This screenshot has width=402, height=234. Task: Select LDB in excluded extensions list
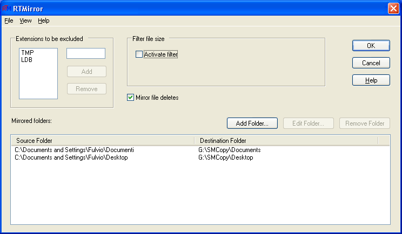pos(26,60)
